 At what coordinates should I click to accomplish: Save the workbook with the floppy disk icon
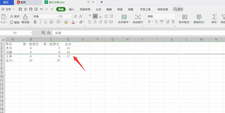20,9
